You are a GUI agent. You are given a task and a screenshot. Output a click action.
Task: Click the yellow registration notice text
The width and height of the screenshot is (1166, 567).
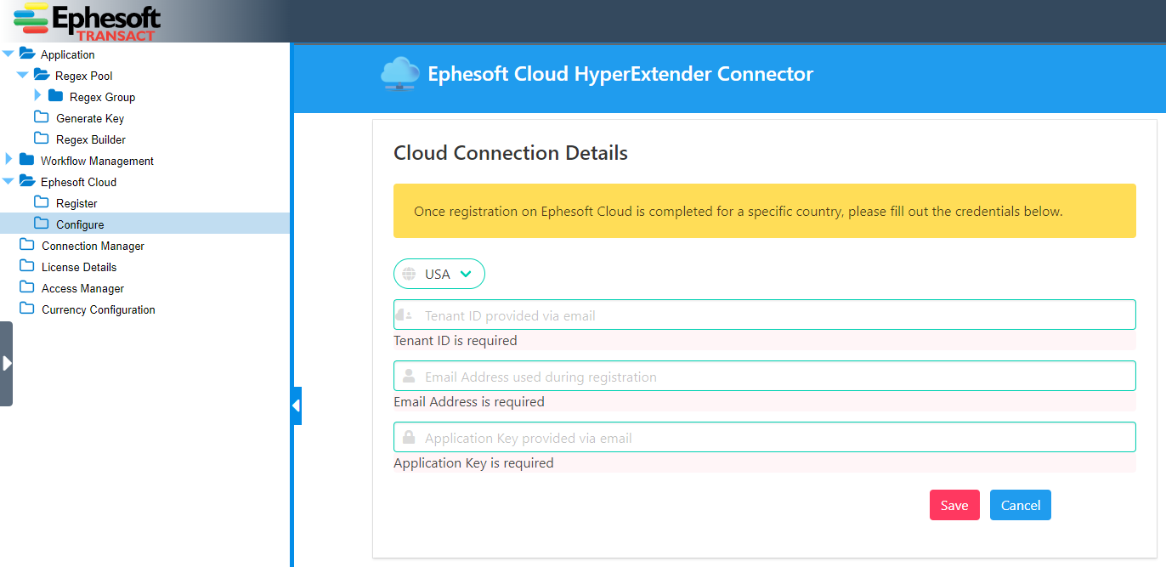tap(738, 211)
